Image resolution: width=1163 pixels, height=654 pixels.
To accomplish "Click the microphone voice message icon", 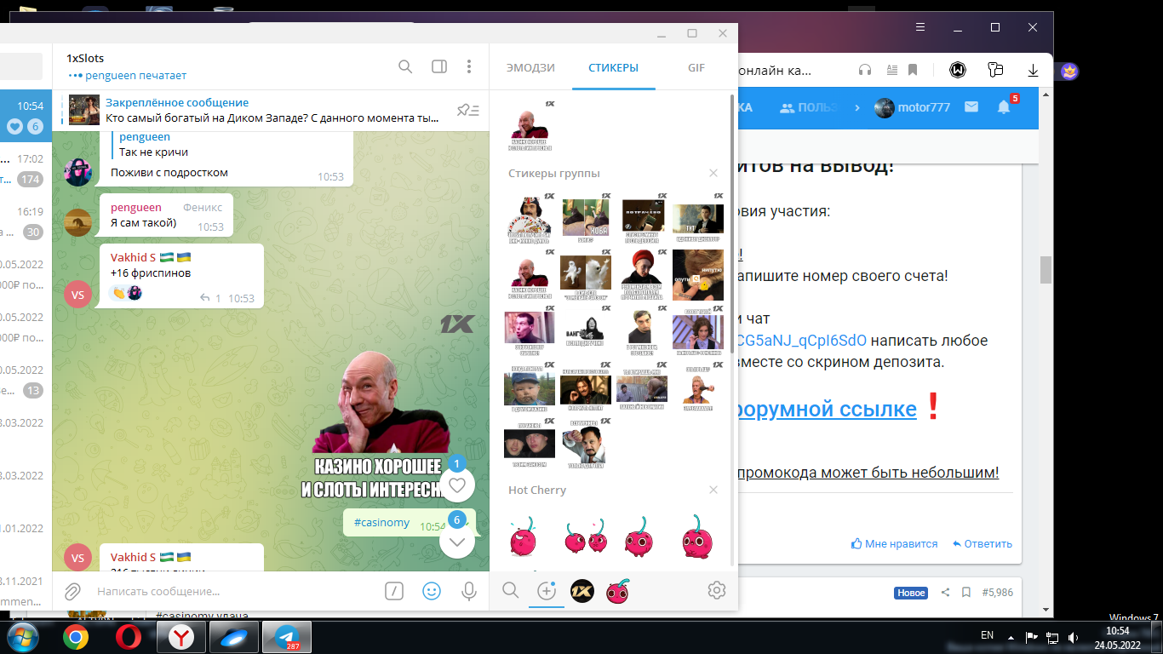I will [468, 591].
